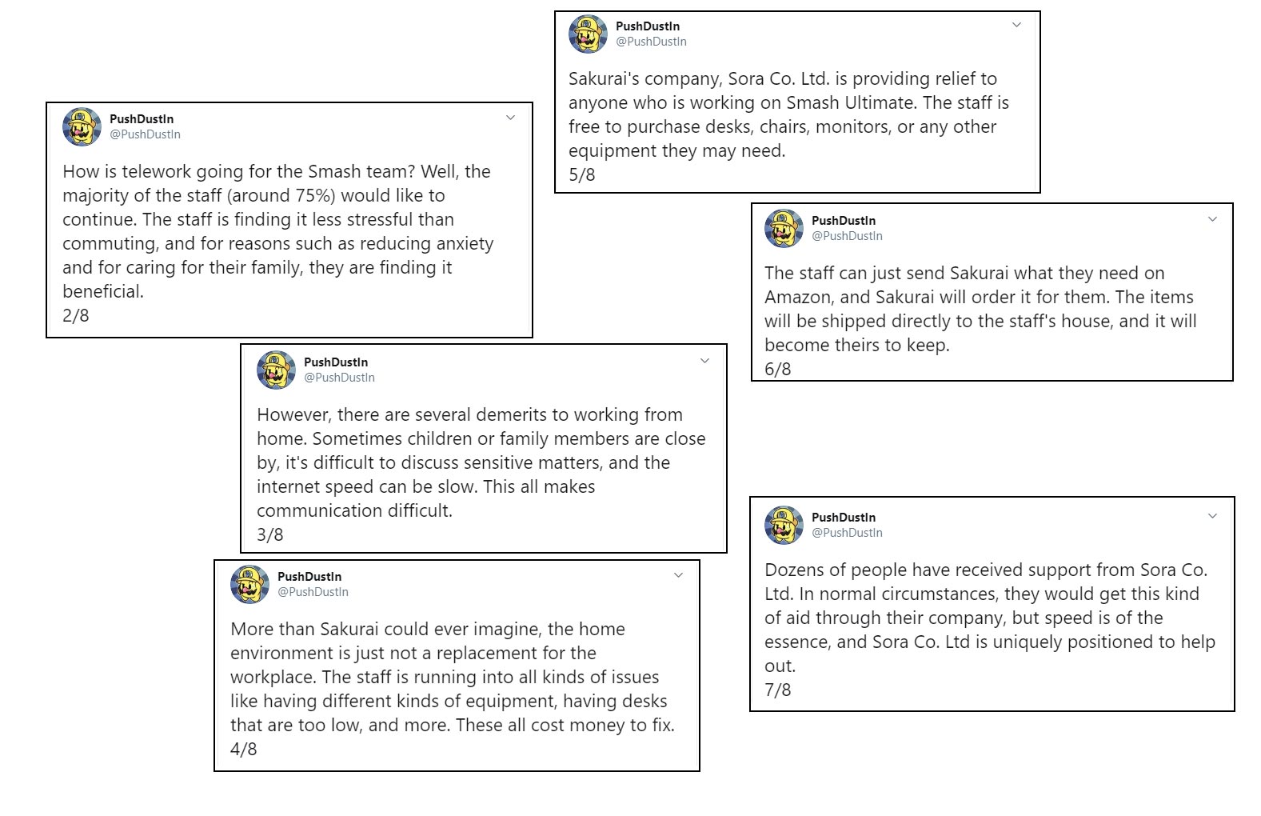Expand the options chevron on the 7/8 tweet

pyautogui.click(x=1212, y=516)
